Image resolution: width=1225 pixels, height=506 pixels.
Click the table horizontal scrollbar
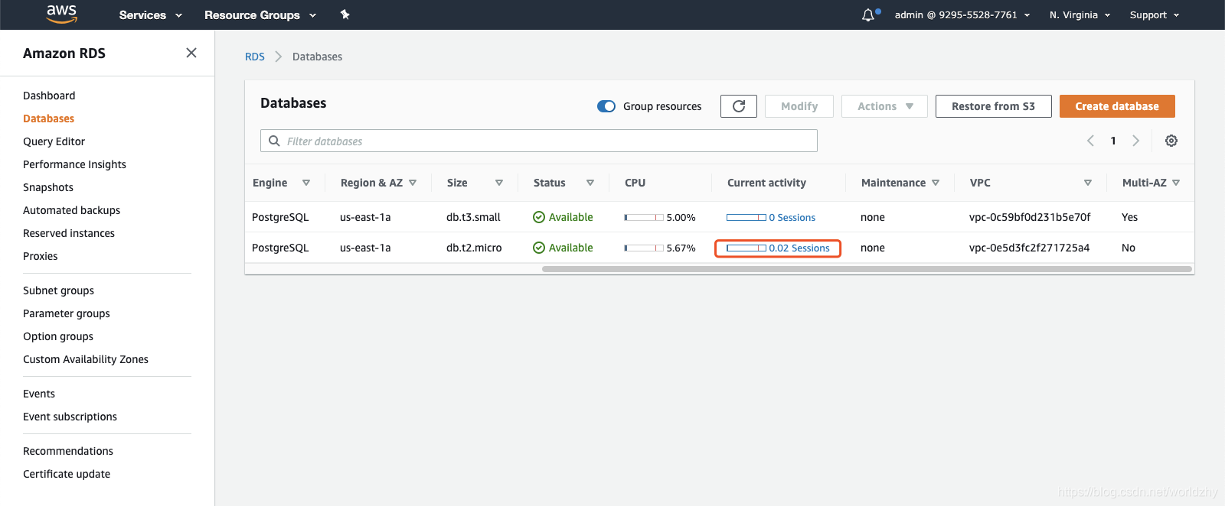(x=867, y=269)
